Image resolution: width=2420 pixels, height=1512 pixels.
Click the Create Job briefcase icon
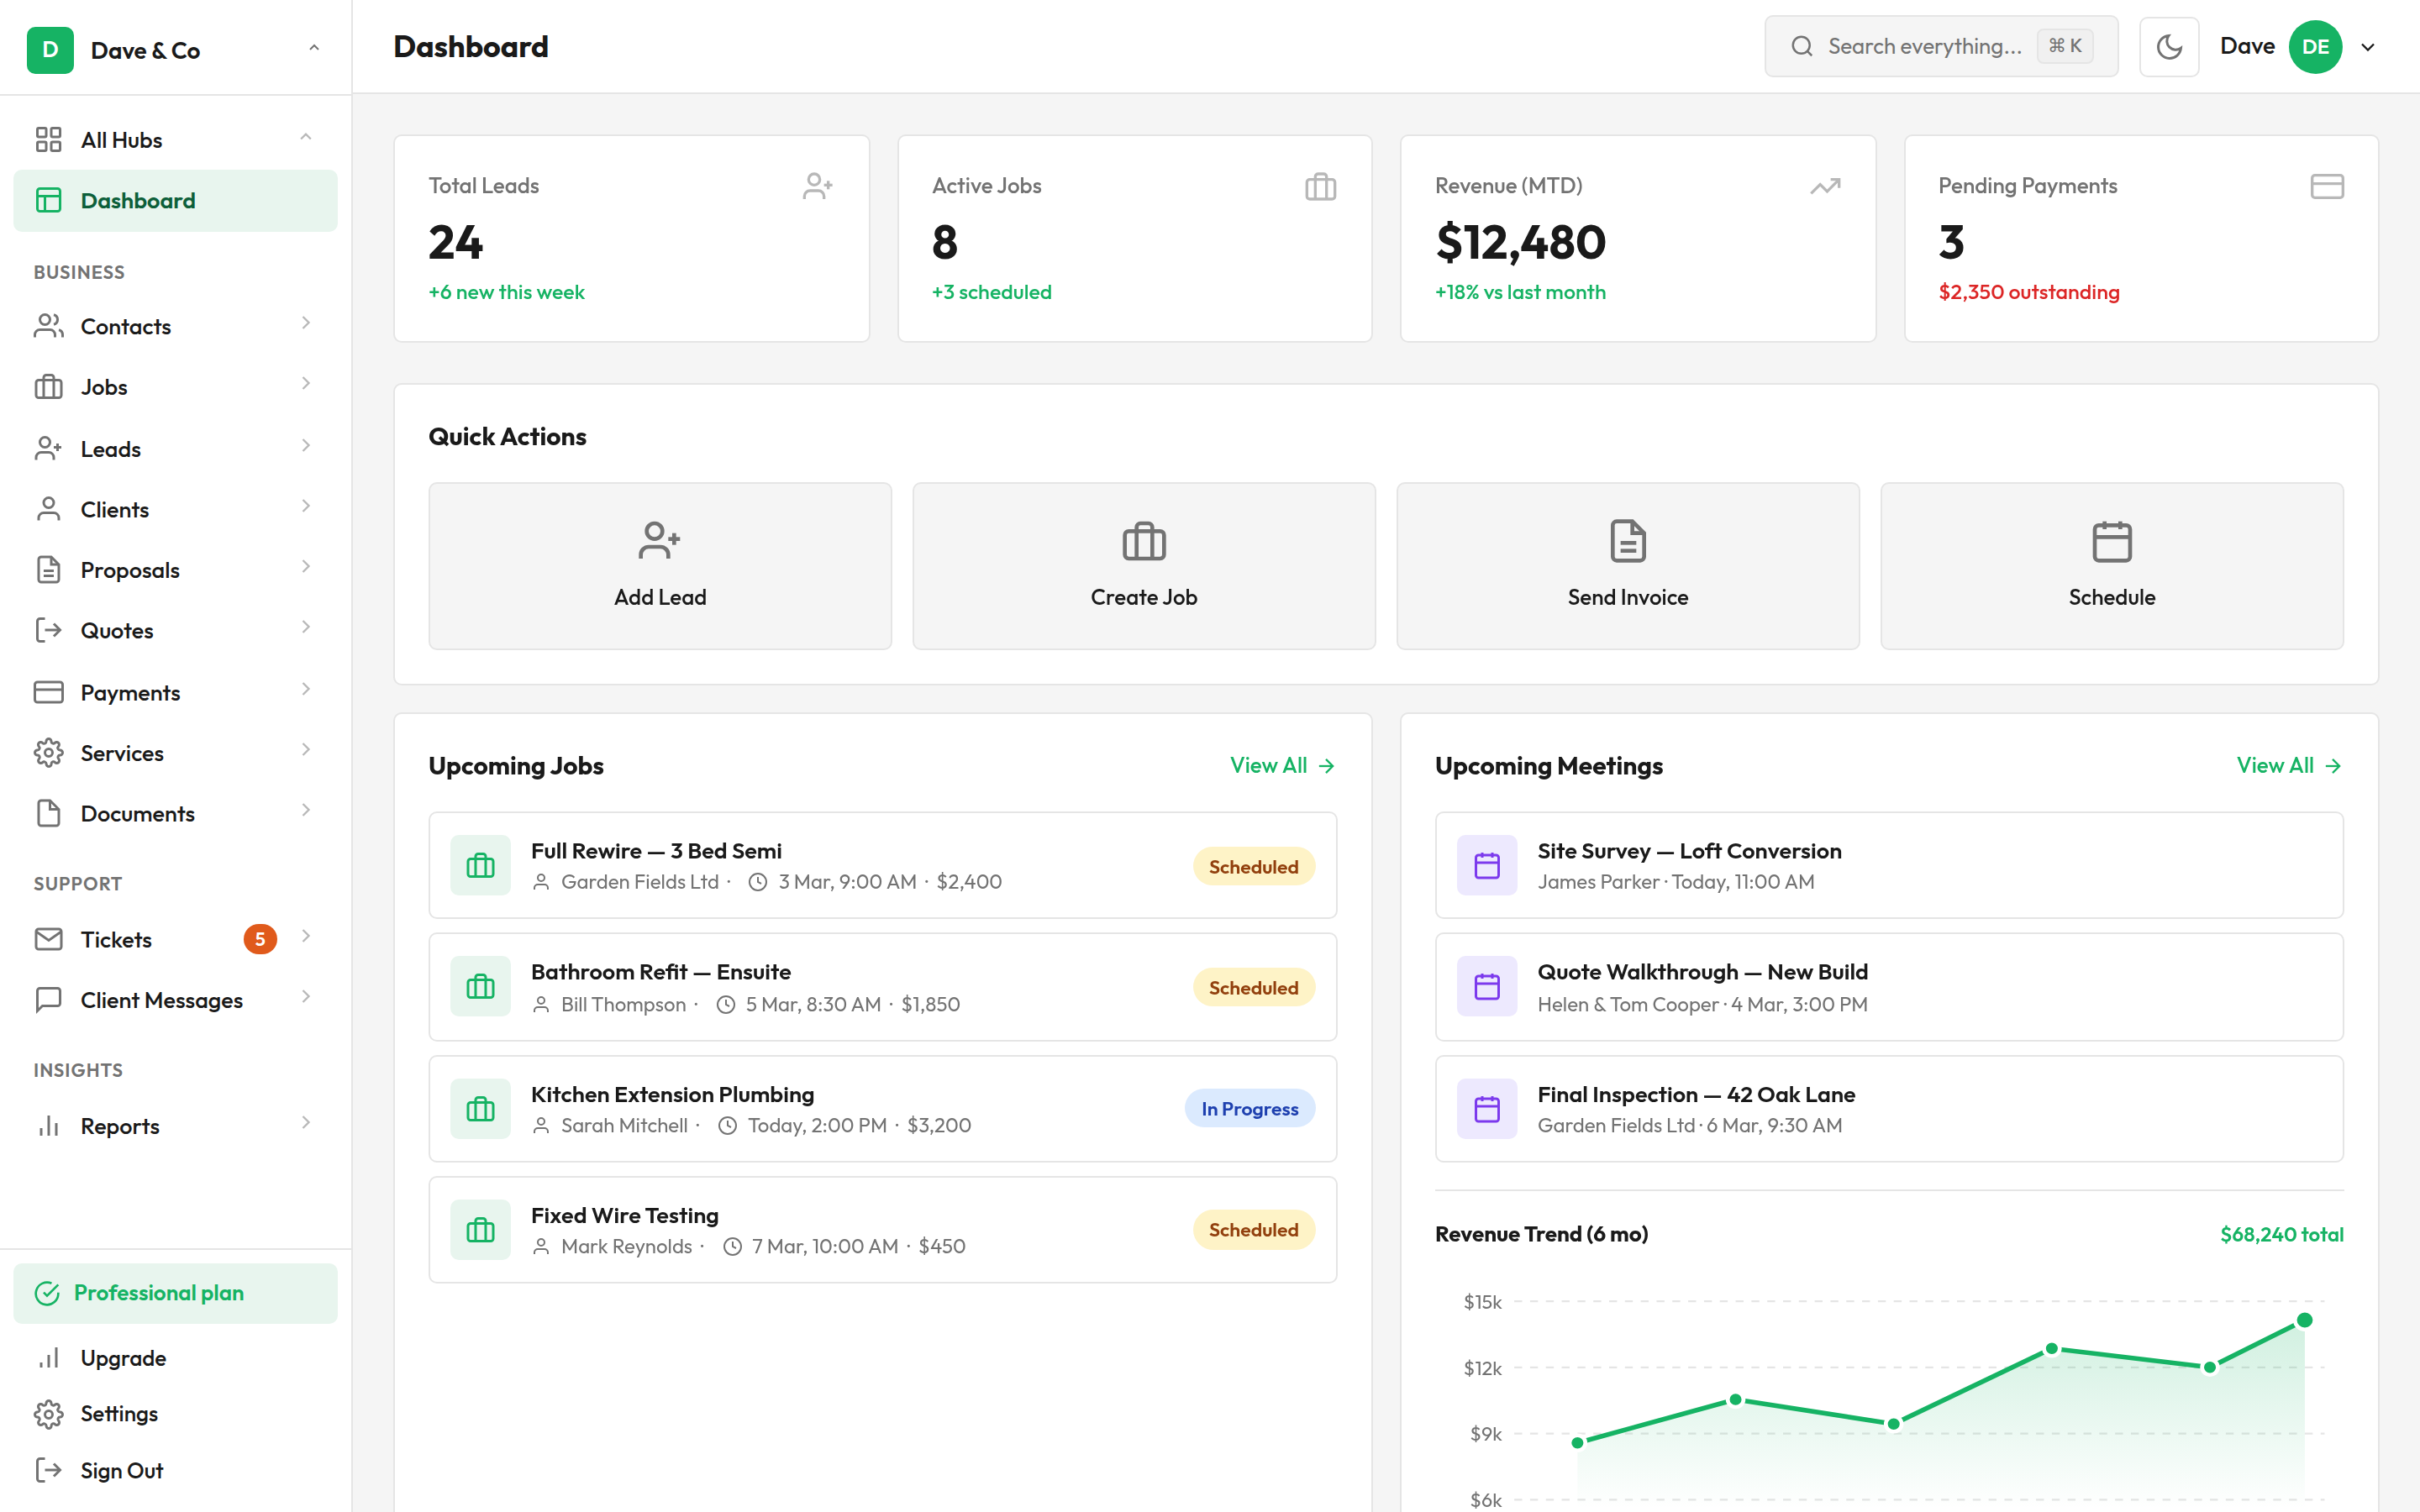point(1143,541)
